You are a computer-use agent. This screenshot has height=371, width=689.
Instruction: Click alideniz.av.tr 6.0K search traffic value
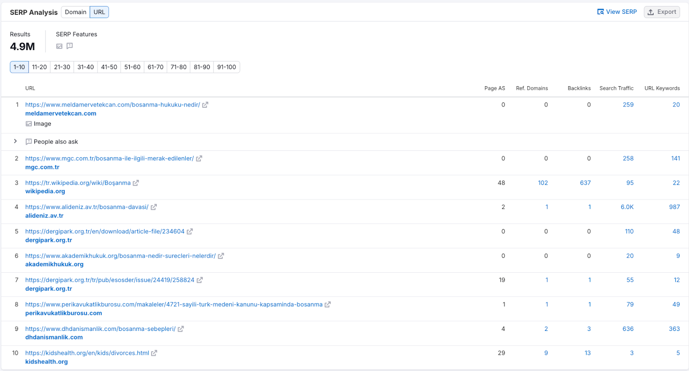coord(627,207)
